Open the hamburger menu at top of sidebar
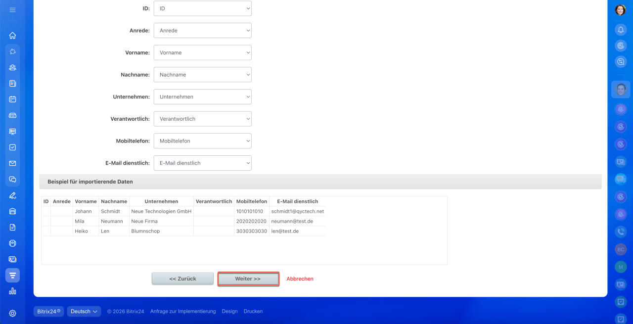Viewport: 633px width, 324px height. click(12, 9)
